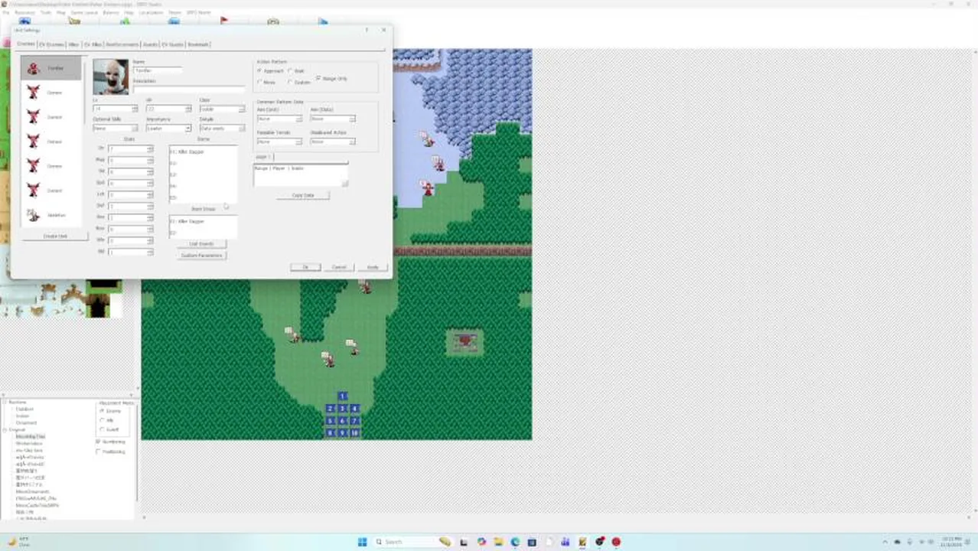Open Custom Parameters
The width and height of the screenshot is (978, 551).
pyautogui.click(x=201, y=256)
